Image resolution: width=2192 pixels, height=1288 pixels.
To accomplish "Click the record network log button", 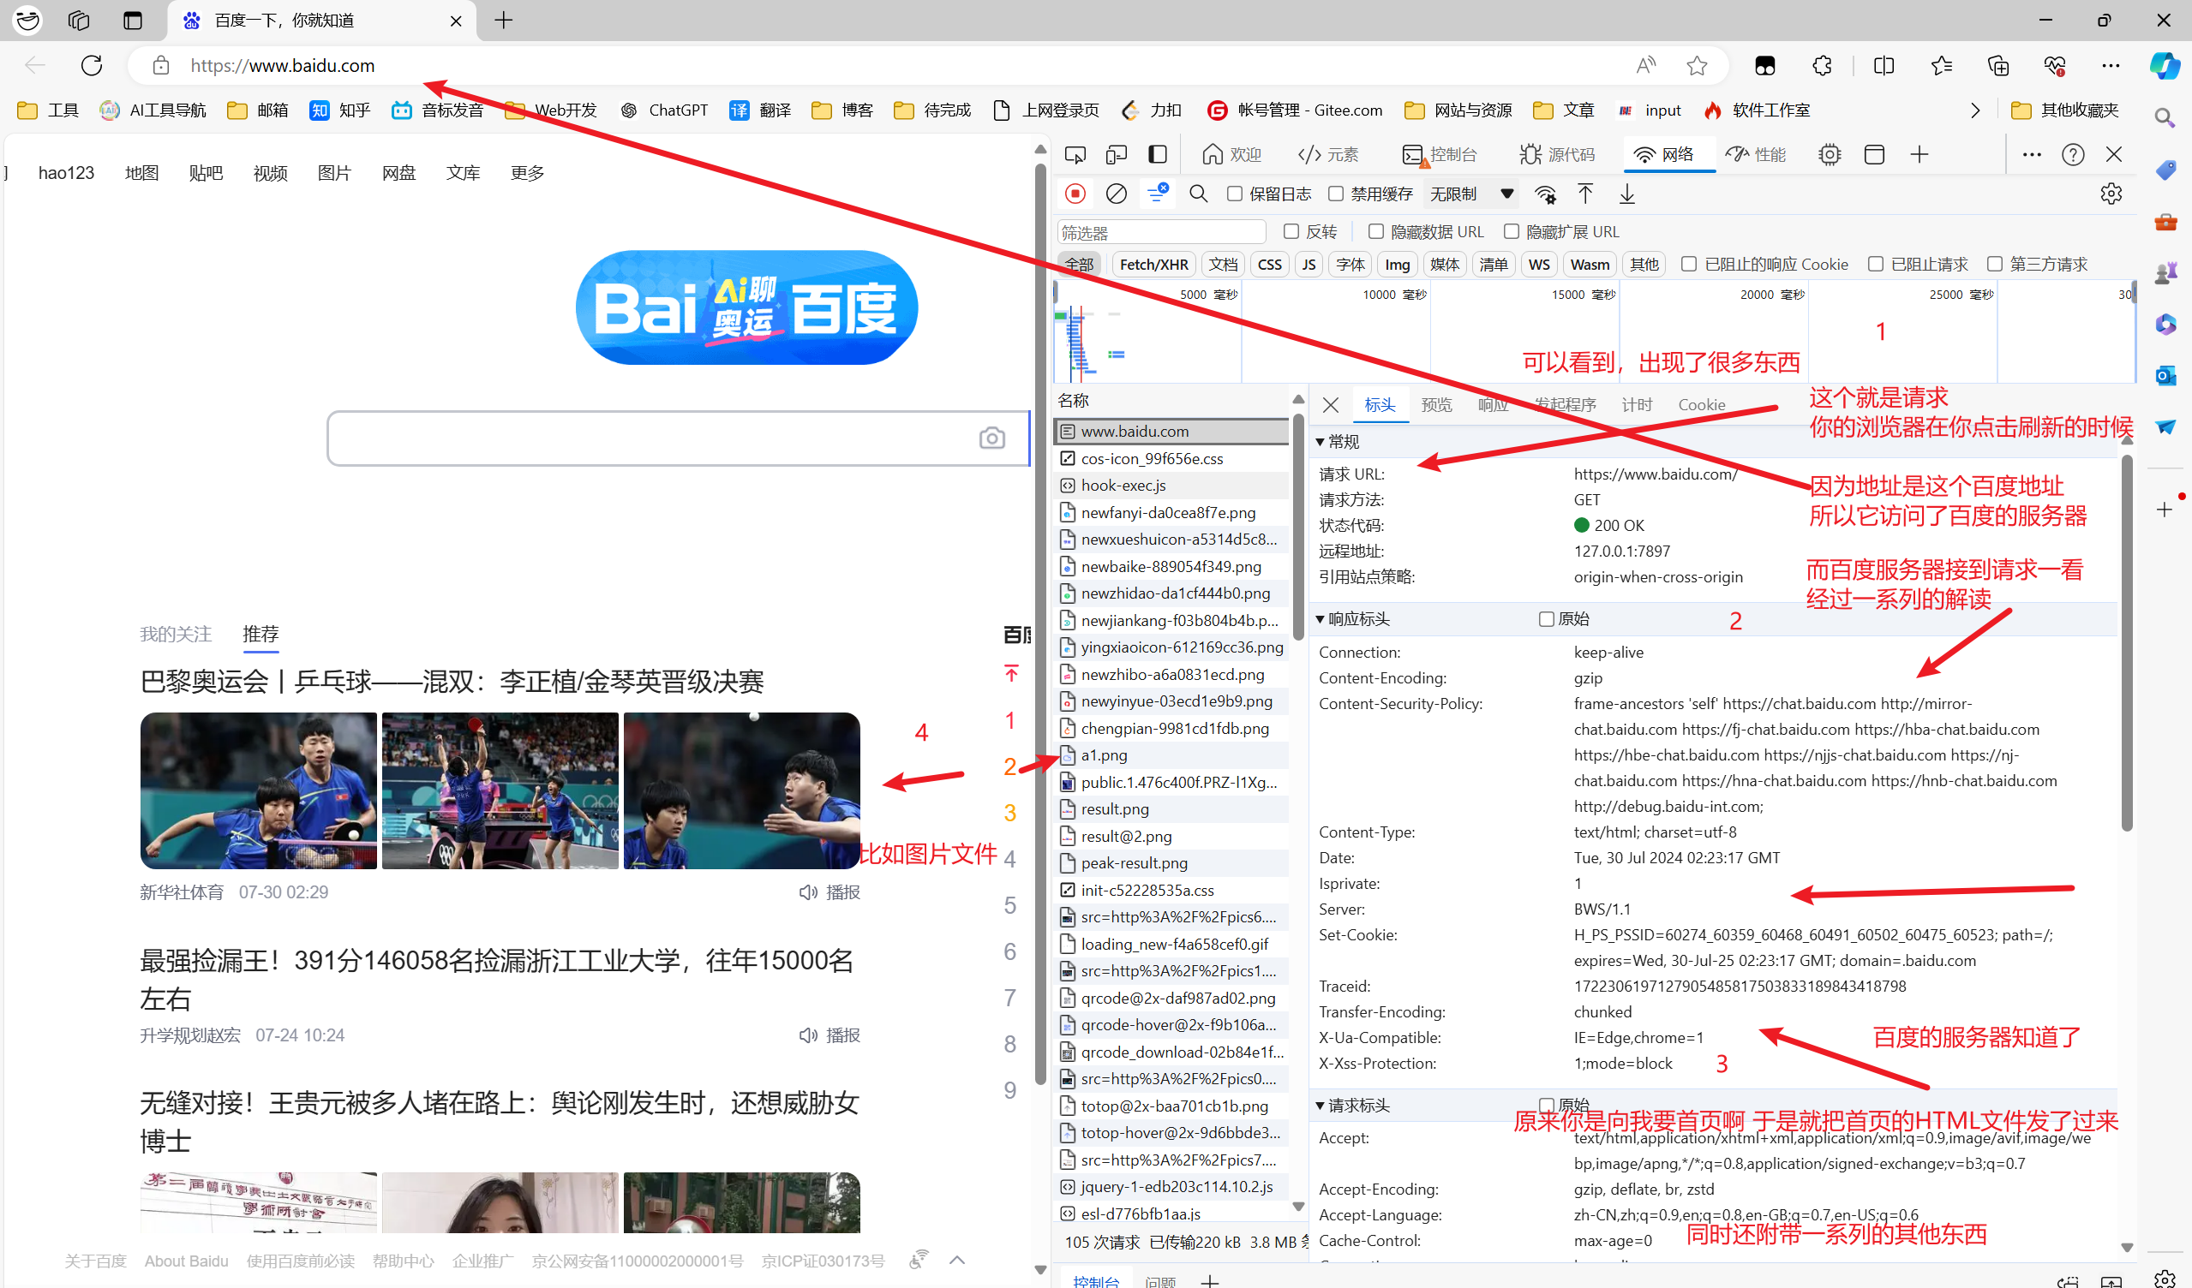I will pyautogui.click(x=1075, y=194).
